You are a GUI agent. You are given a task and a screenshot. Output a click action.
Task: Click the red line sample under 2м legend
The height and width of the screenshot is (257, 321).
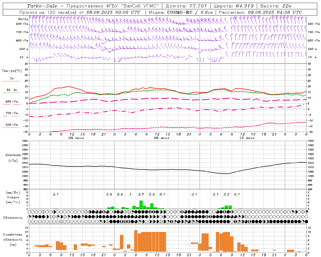[x=12, y=81]
